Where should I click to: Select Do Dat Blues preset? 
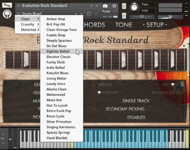coord(61,46)
